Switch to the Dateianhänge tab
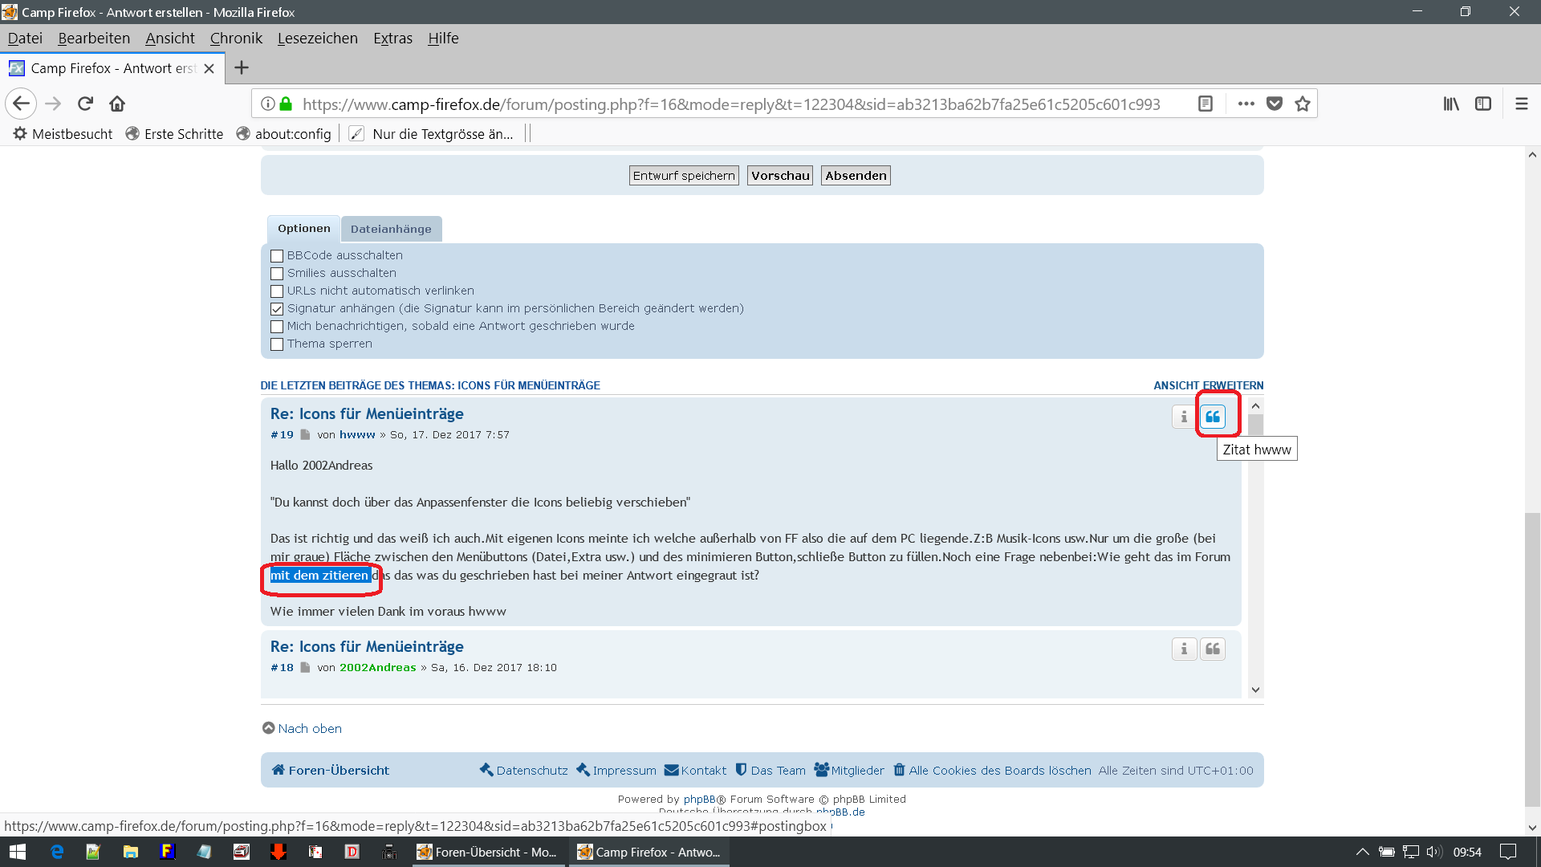The height and width of the screenshot is (867, 1541). 391,229
